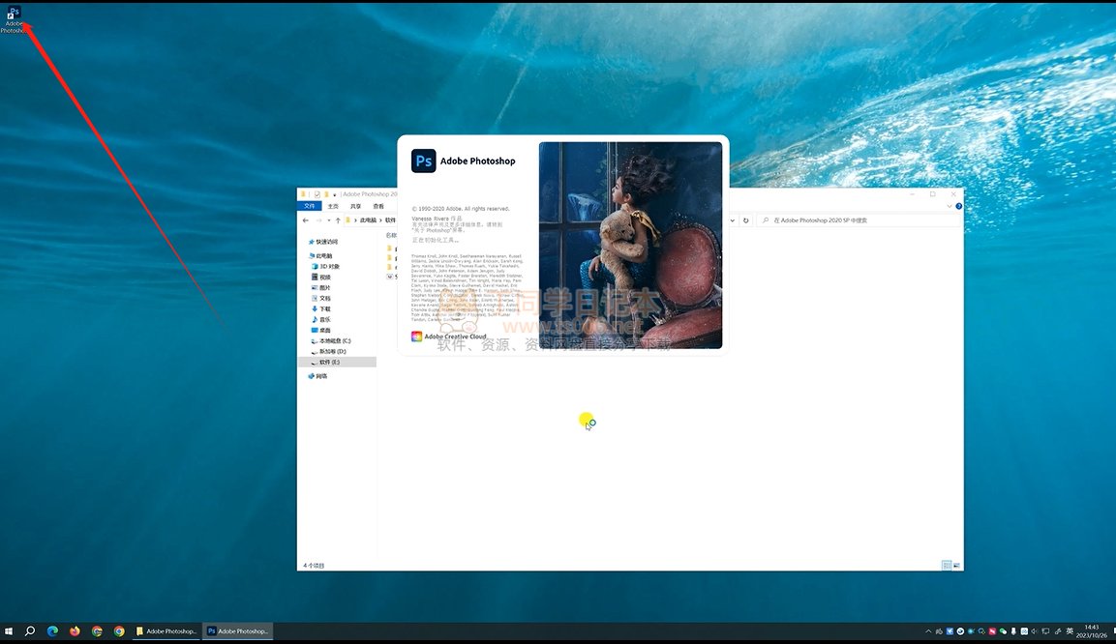Click the Explorer refresh icon

pos(745,220)
